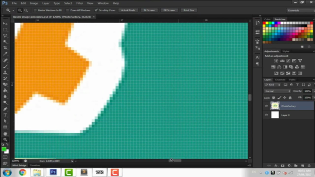Select the Dodge tool
The image size is (315, 177).
coord(5,103)
